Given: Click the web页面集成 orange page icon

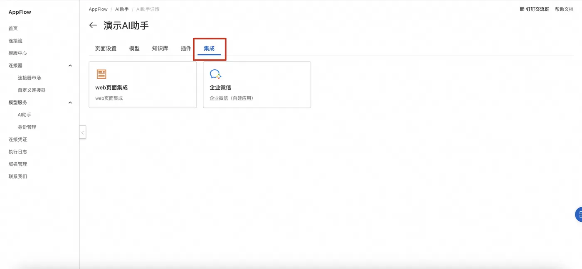Looking at the screenshot, I should pyautogui.click(x=101, y=74).
